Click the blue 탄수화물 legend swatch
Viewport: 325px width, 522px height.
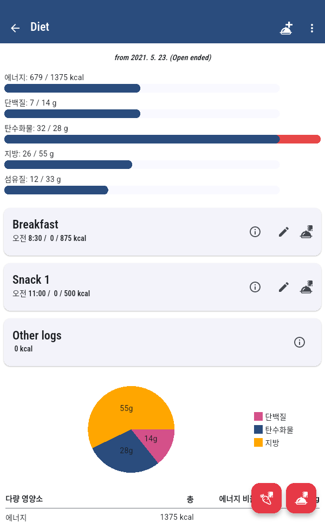point(258,429)
